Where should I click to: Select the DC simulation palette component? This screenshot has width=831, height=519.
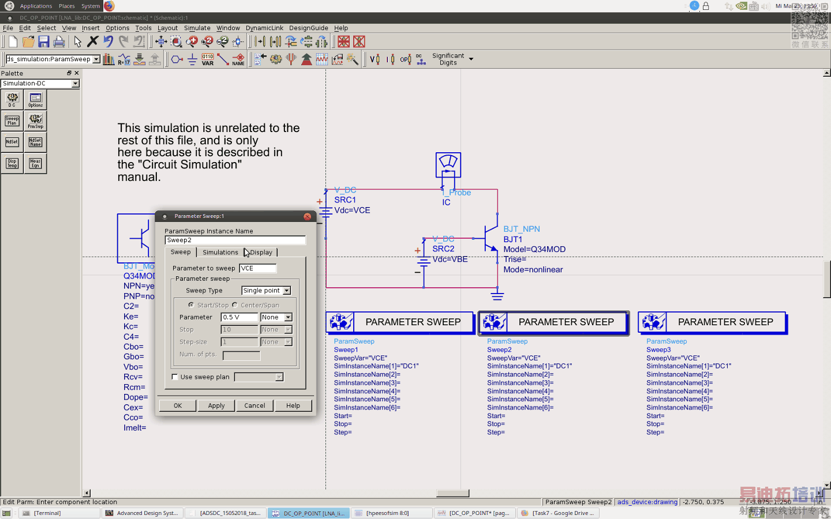[x=12, y=100]
